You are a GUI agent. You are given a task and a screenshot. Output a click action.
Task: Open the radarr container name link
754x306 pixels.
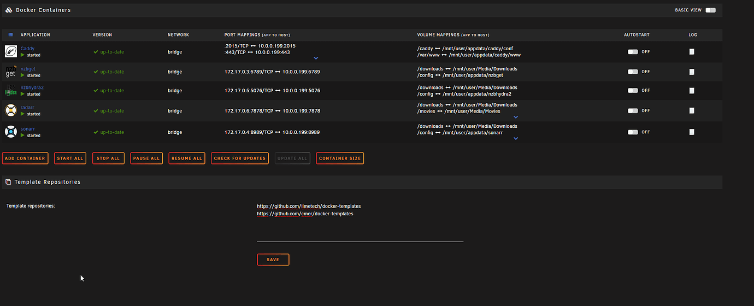tap(27, 108)
